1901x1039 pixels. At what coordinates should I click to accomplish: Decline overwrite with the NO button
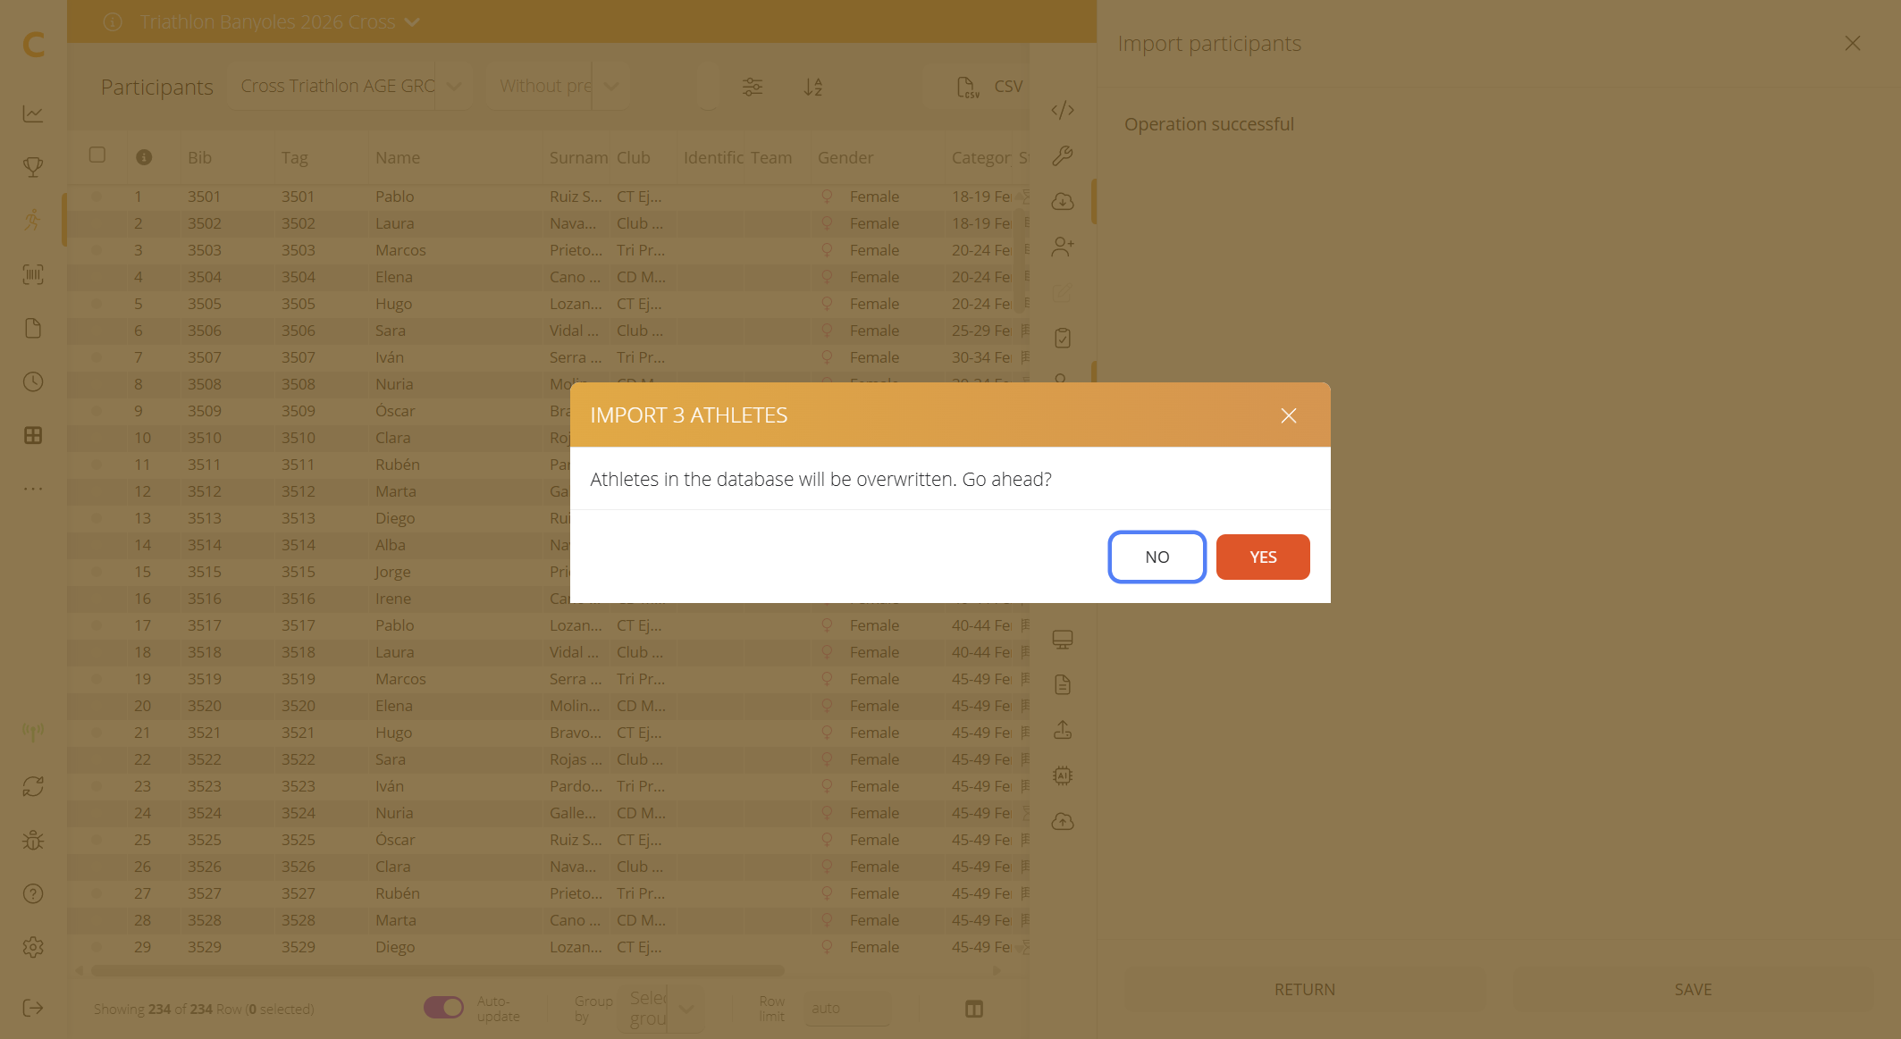1157,557
